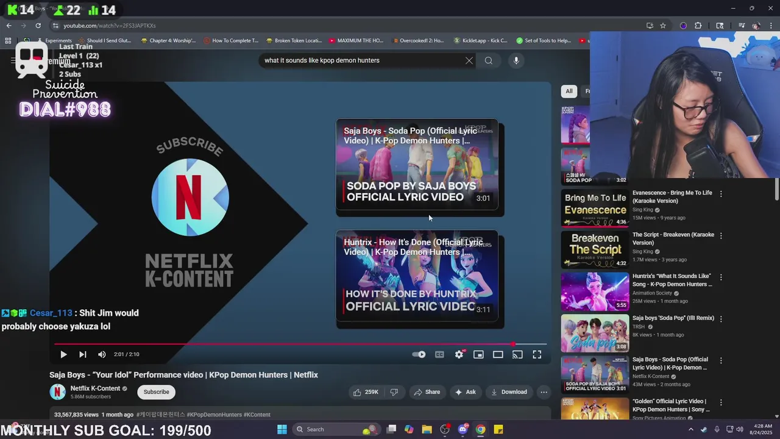Viewport: 780px width, 439px height.
Task: Open options menu for Golden lyric video
Action: [721, 402]
